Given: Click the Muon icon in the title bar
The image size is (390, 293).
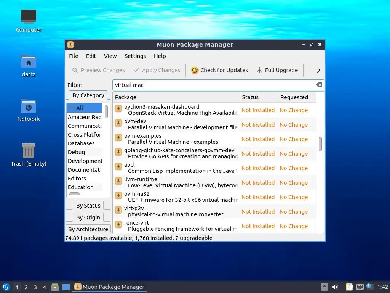Looking at the screenshot, I should coord(70,45).
